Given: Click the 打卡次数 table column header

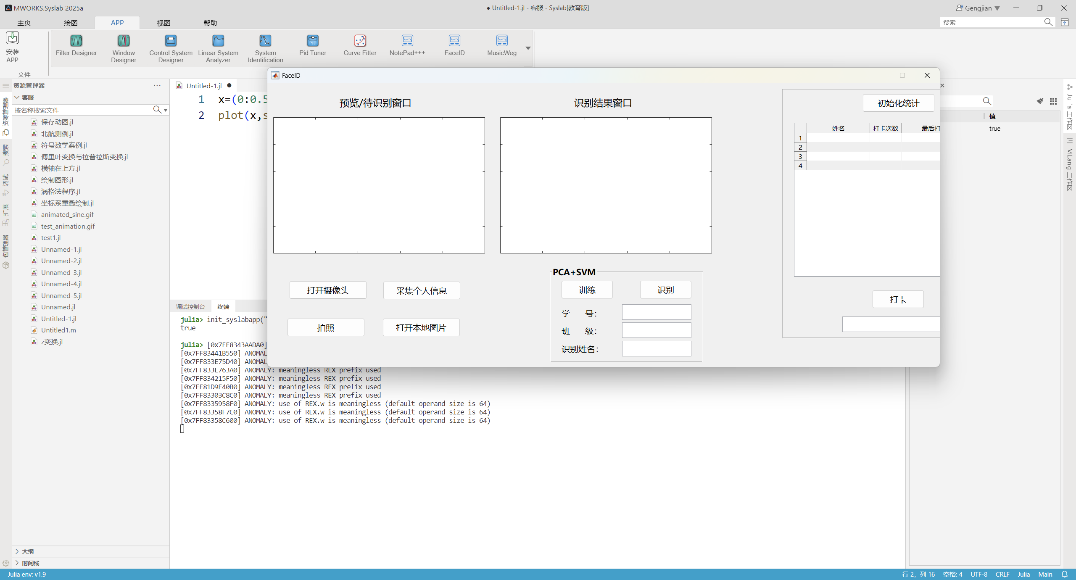Looking at the screenshot, I should tap(886, 128).
